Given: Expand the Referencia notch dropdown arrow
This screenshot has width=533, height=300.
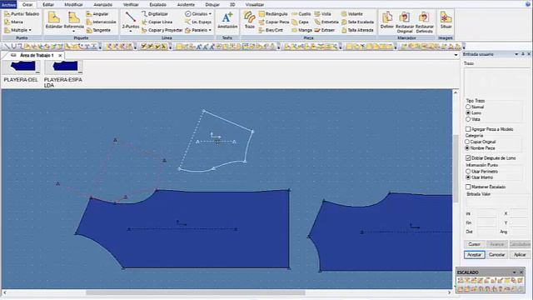Looking at the screenshot, I should 74,32.
